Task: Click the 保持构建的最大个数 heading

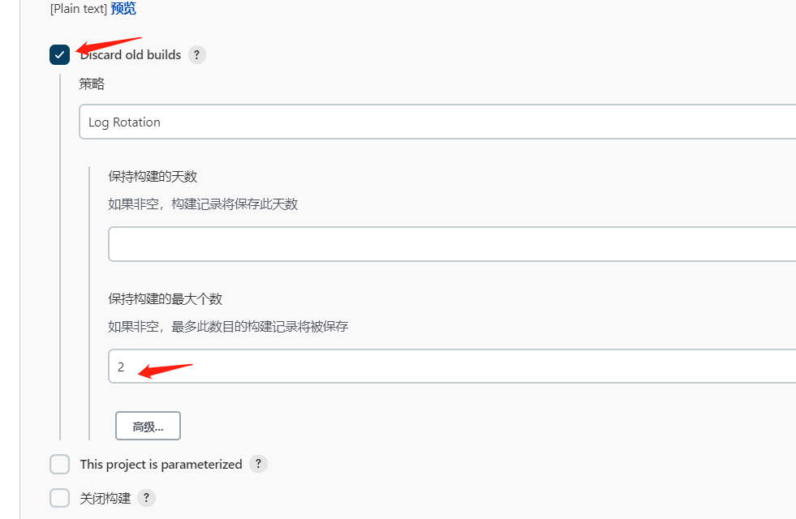Action: coord(166,298)
